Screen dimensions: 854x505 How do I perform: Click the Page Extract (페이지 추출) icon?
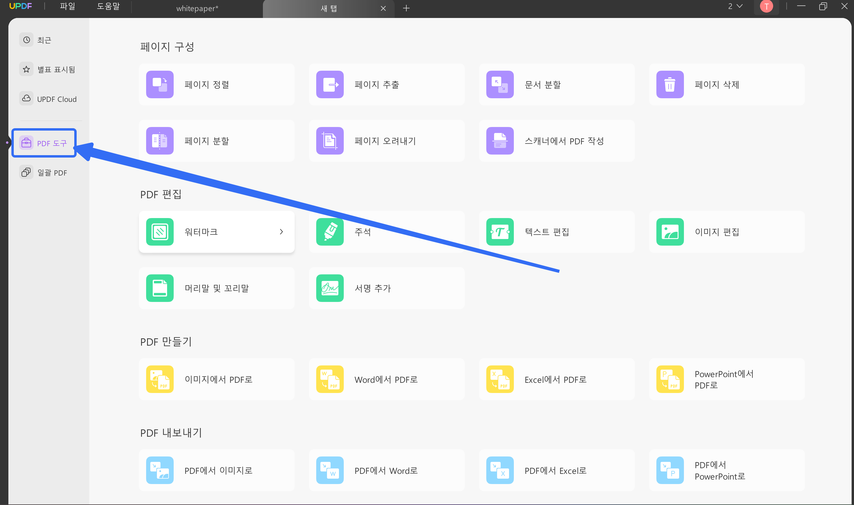pos(330,84)
